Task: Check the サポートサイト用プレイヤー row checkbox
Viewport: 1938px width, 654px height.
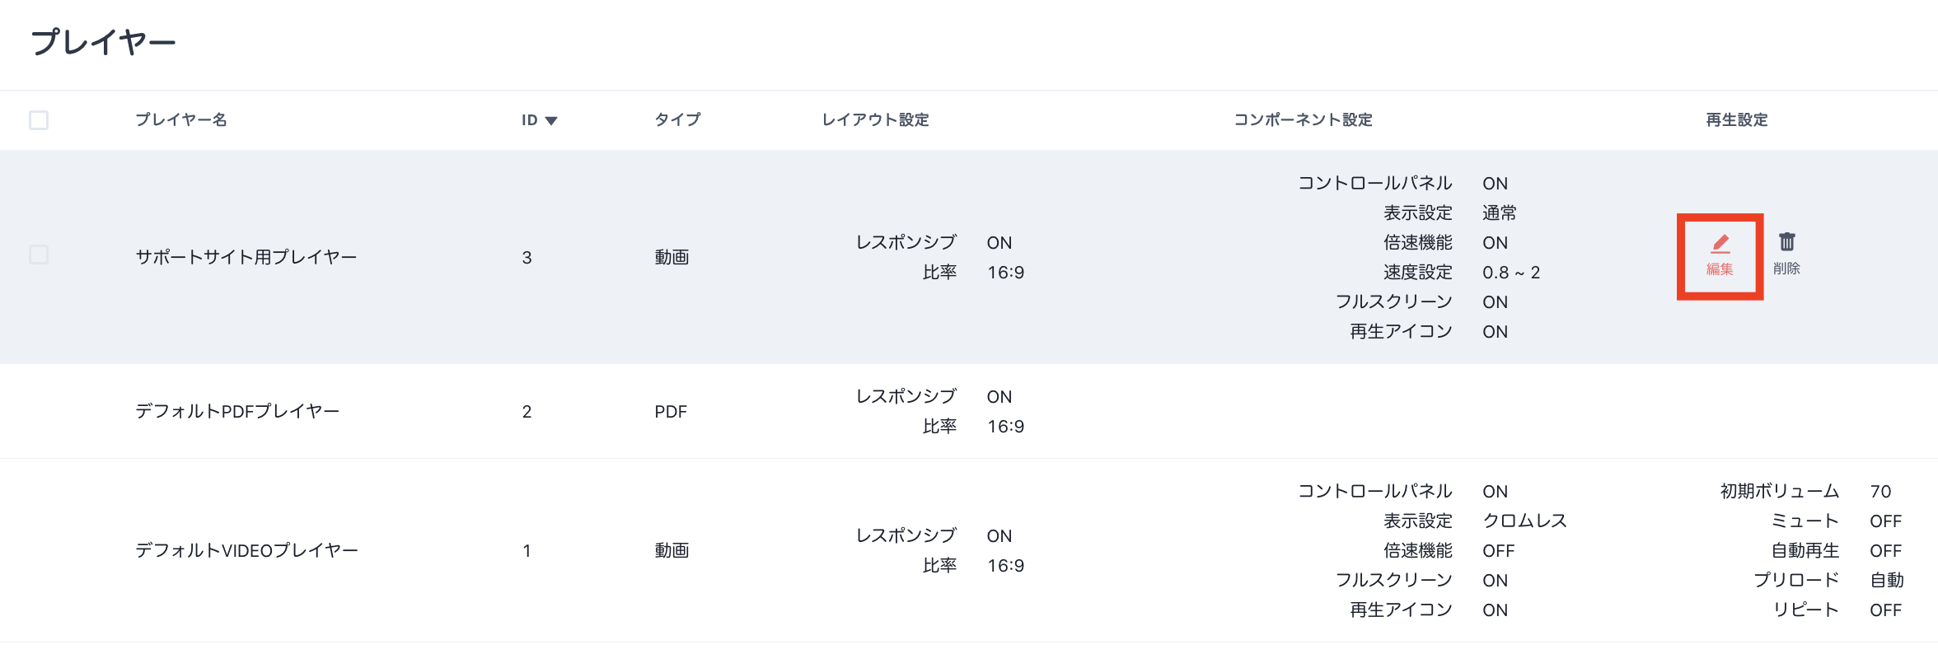Action: pyautogui.click(x=39, y=255)
